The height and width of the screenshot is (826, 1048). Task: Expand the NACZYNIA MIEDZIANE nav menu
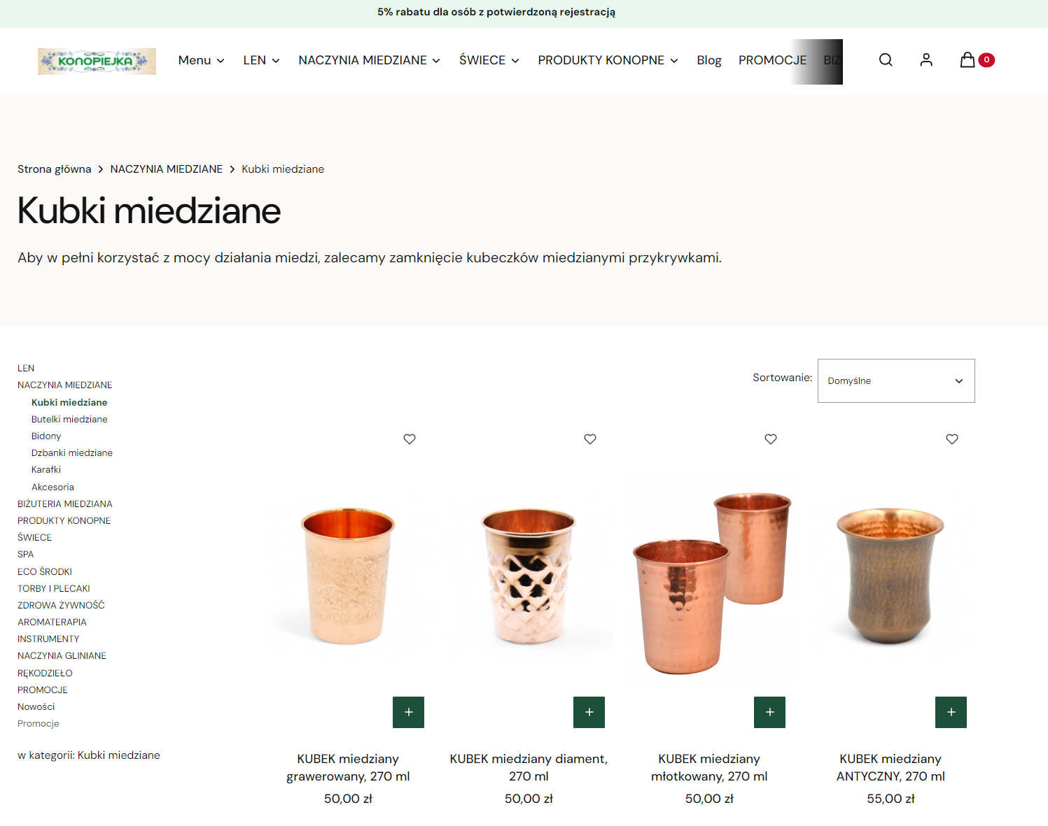point(369,60)
